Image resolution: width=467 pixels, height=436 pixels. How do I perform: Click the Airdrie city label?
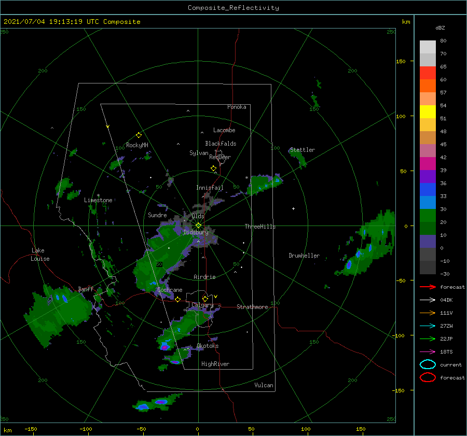click(x=204, y=277)
